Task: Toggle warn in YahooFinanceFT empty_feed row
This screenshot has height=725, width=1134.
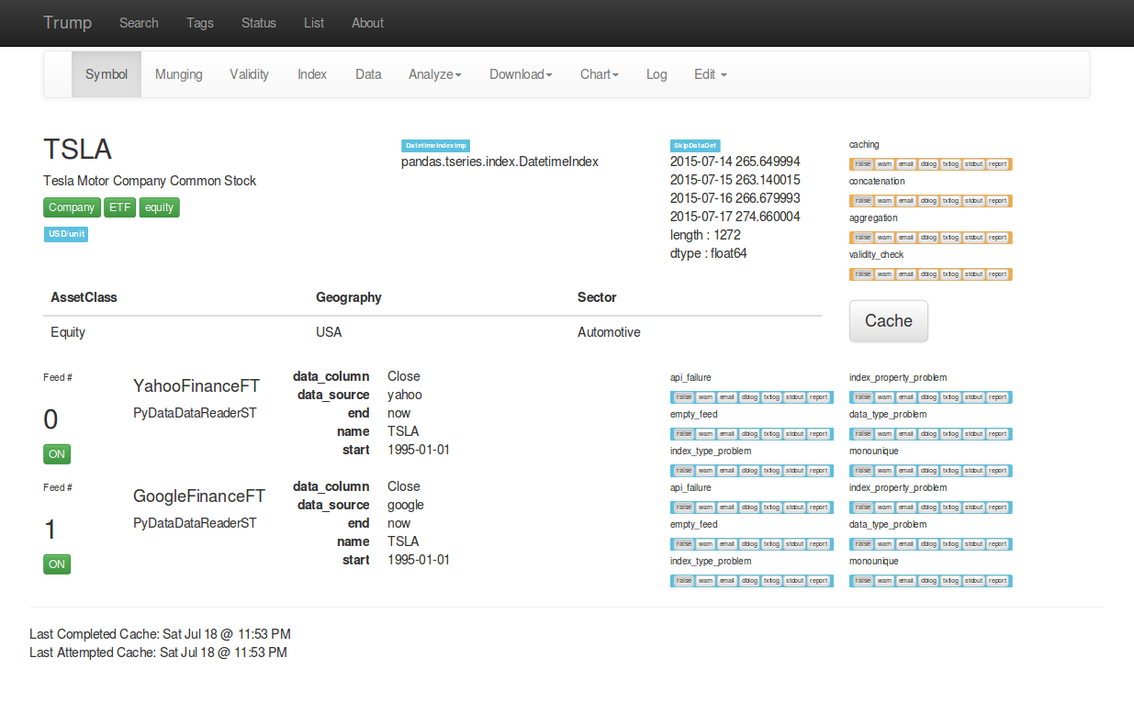Action: (x=705, y=434)
